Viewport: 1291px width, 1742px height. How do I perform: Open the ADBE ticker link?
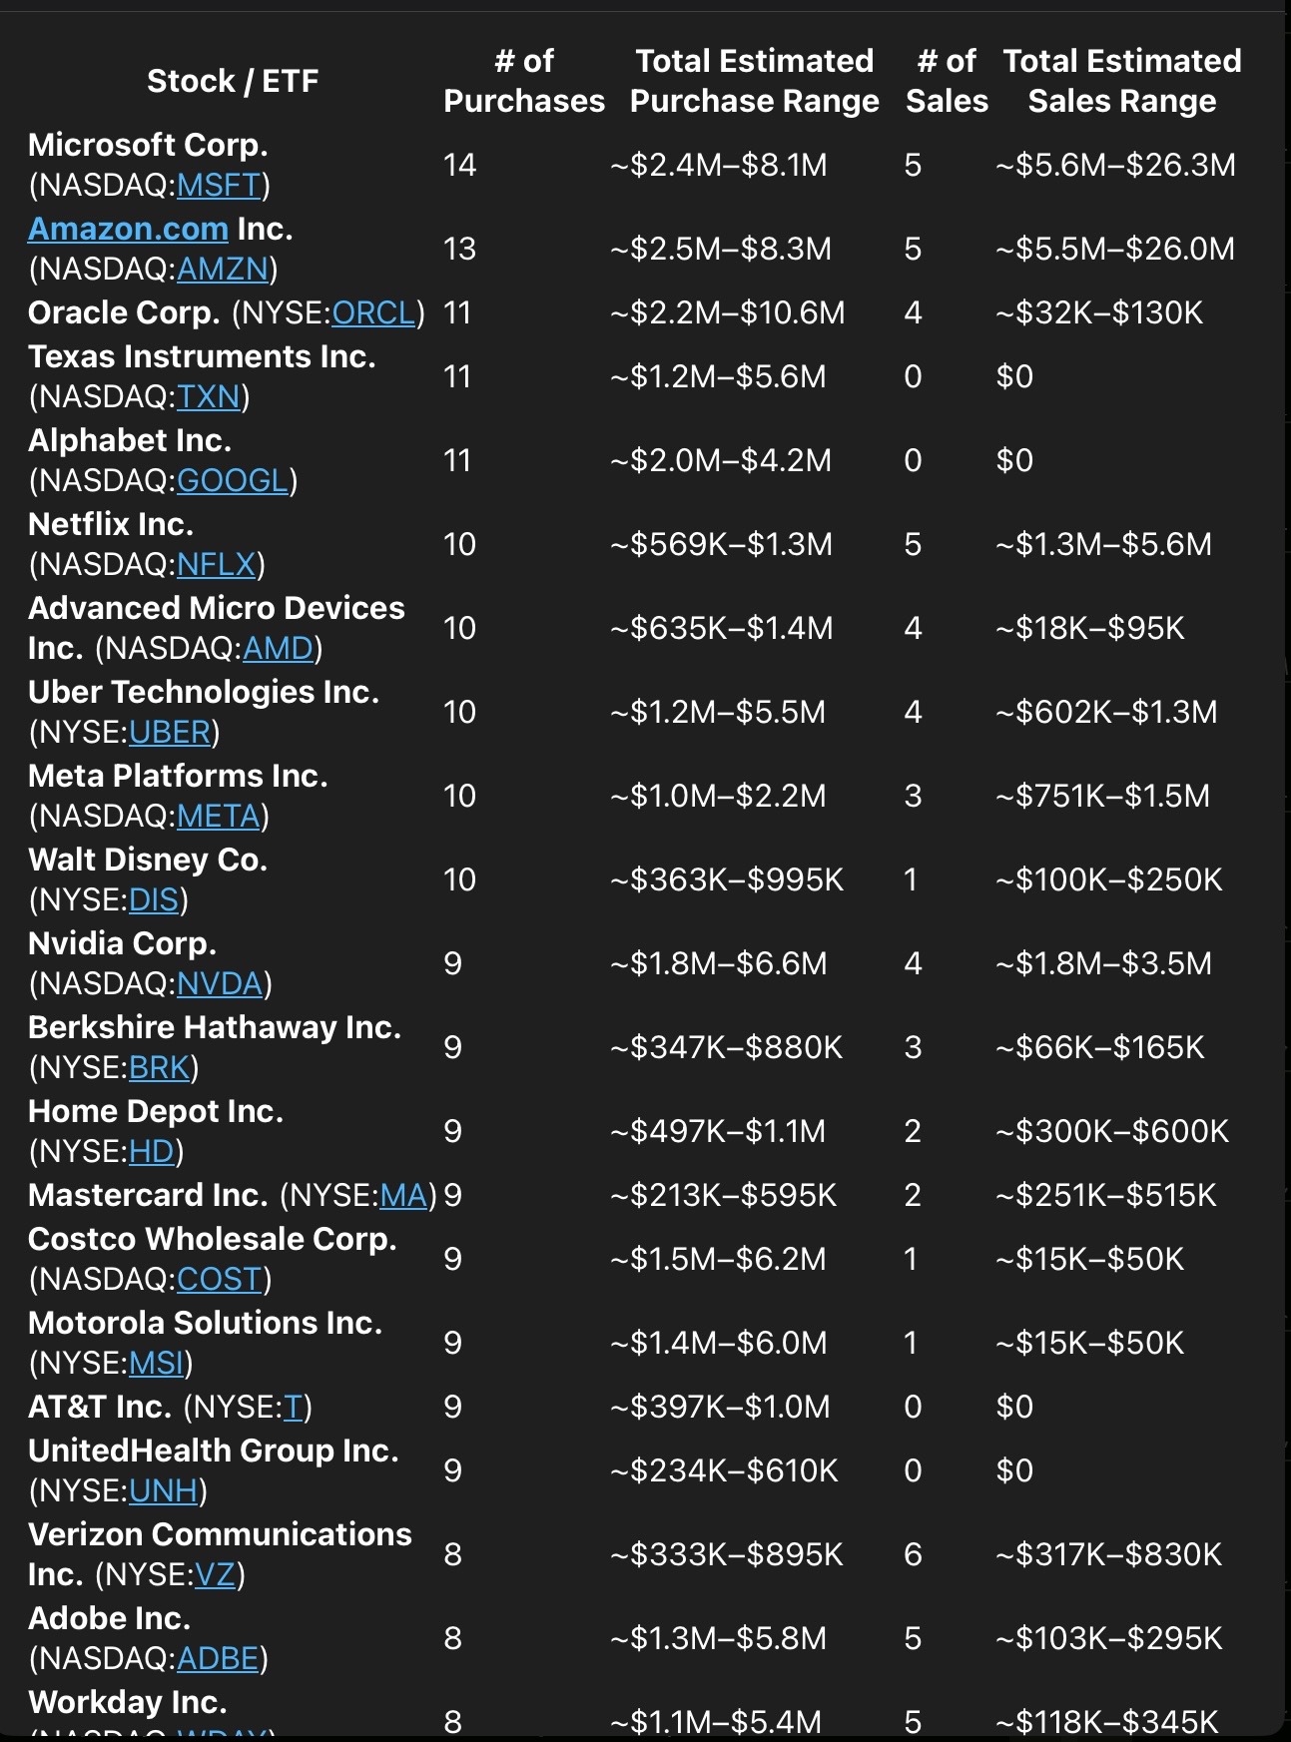coord(218,1659)
